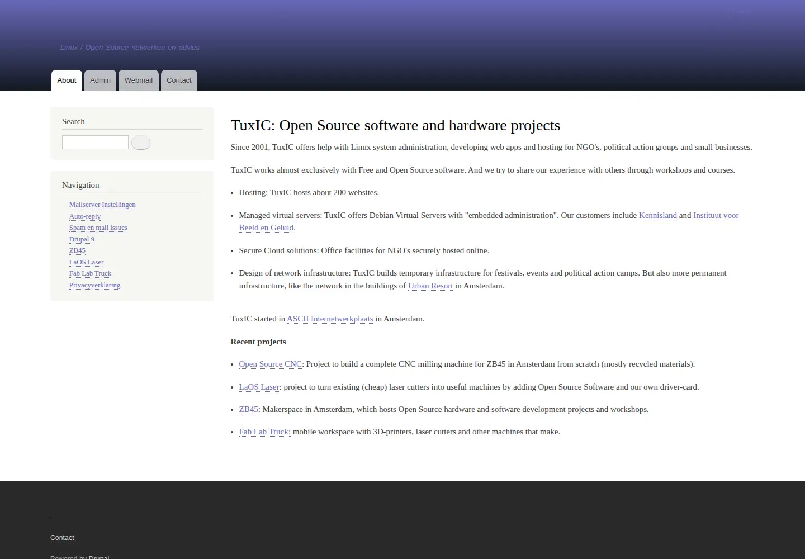805x559 pixels.
Task: Select ZB45 in the Navigation sidebar
Action: point(77,250)
